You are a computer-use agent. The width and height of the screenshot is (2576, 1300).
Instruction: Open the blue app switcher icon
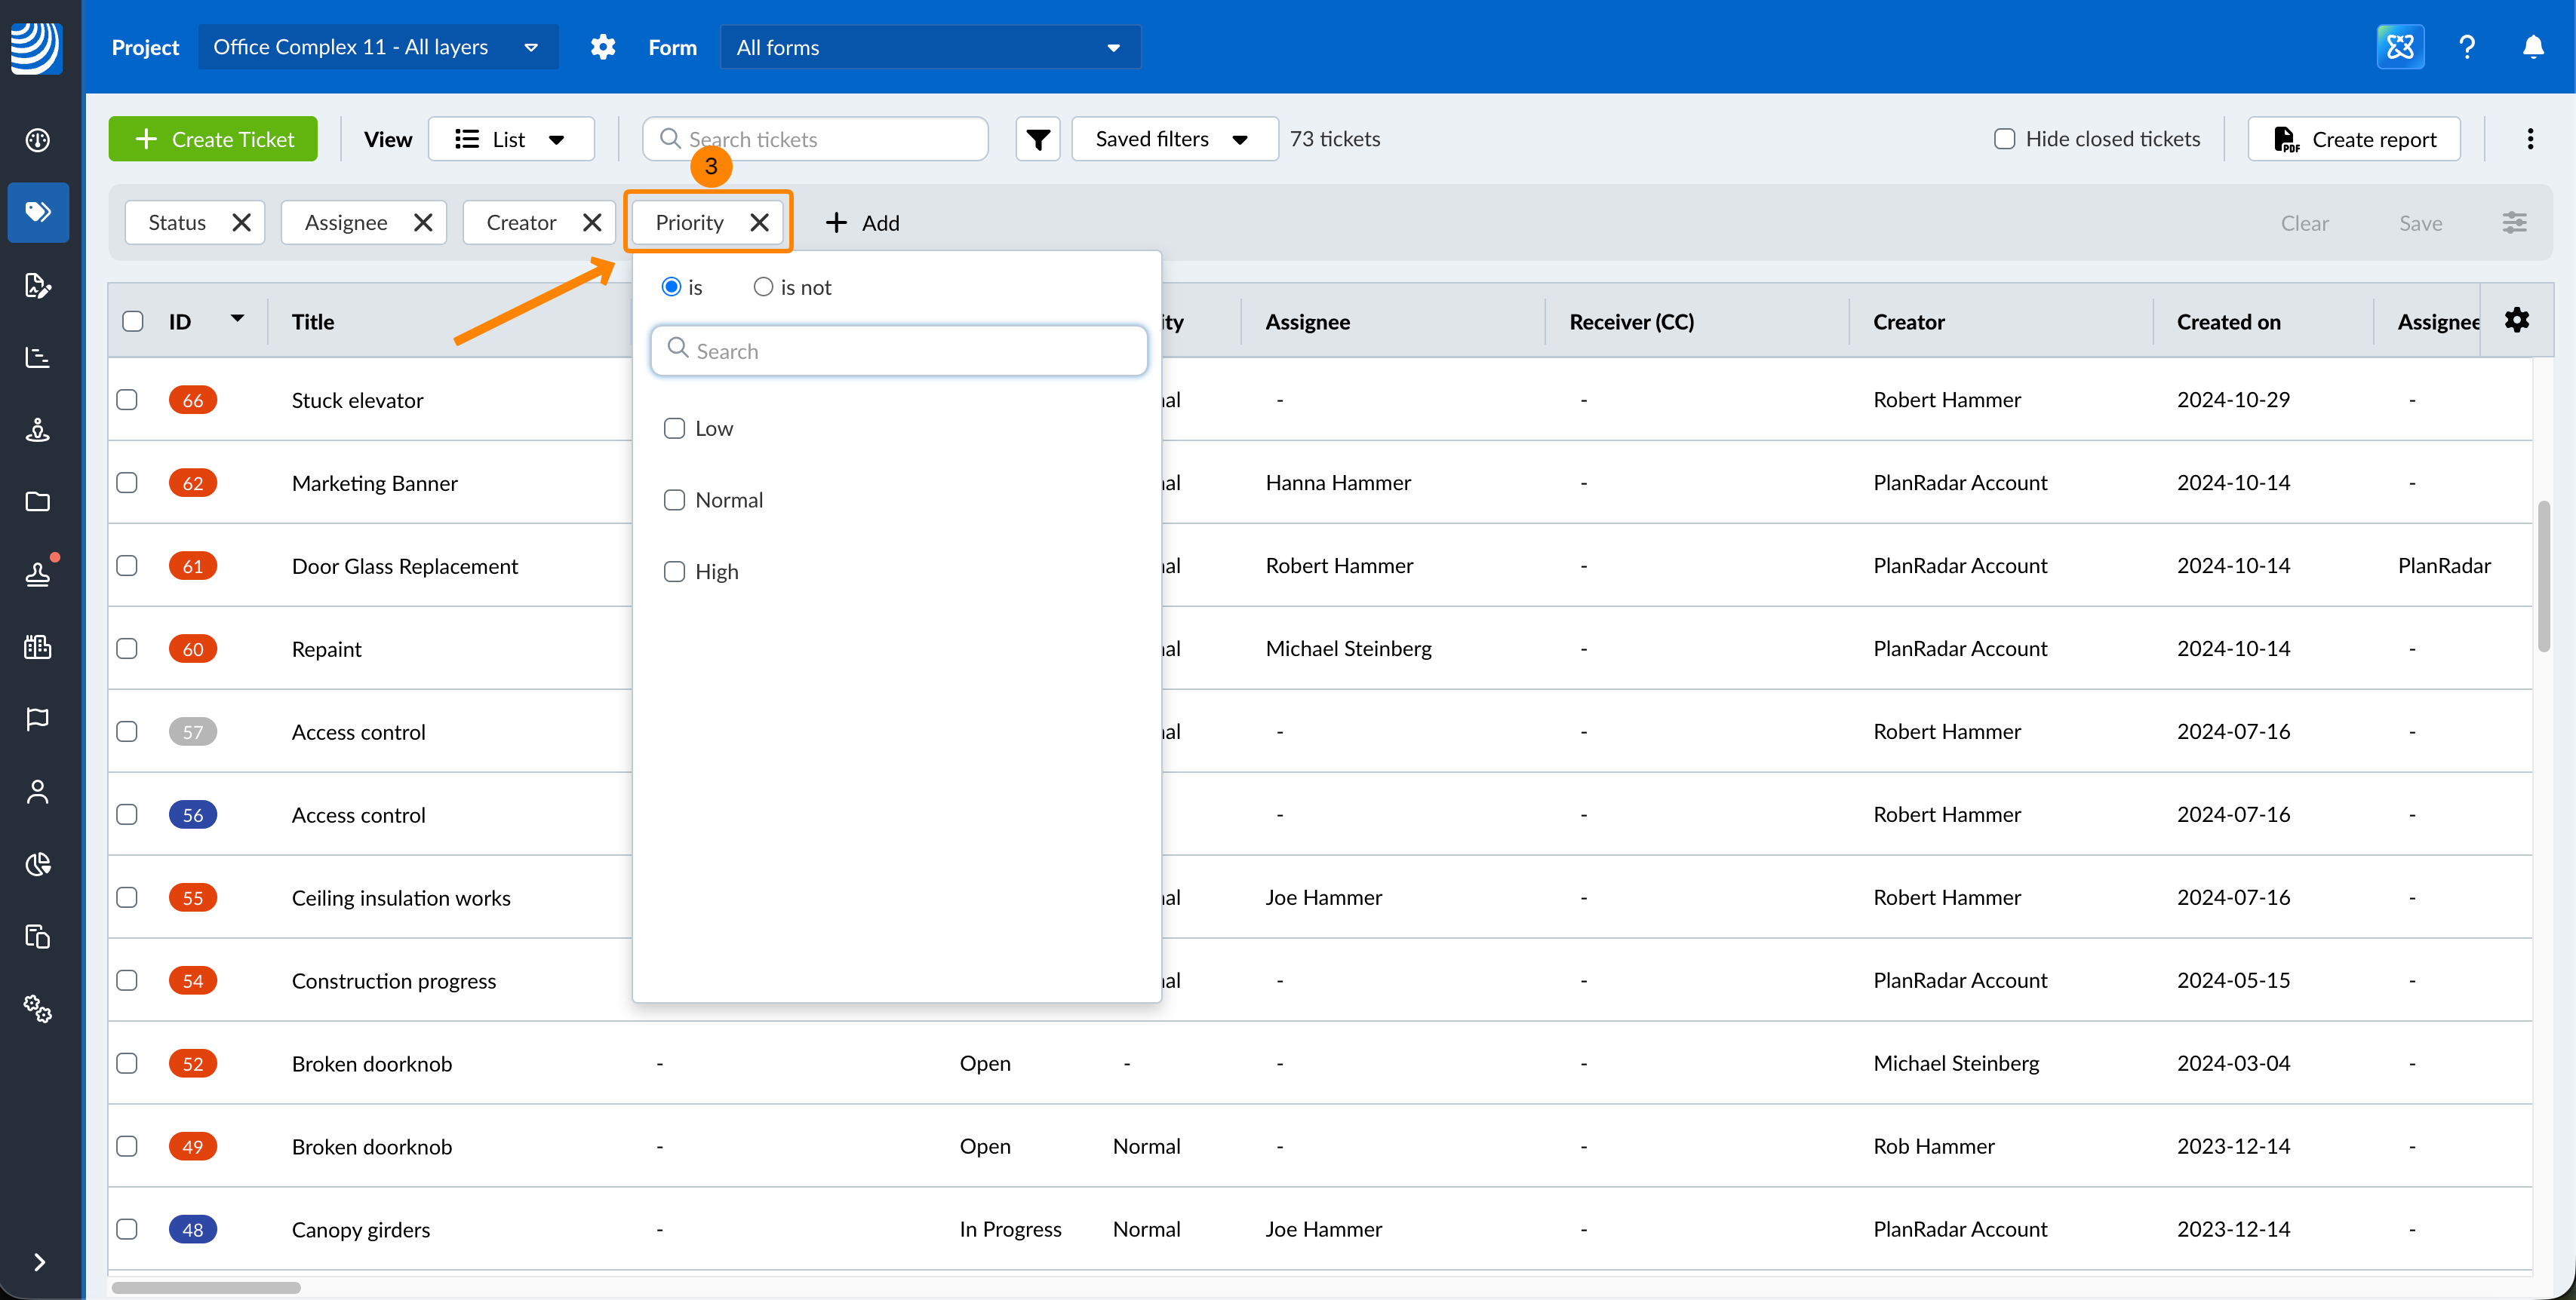point(2400,47)
